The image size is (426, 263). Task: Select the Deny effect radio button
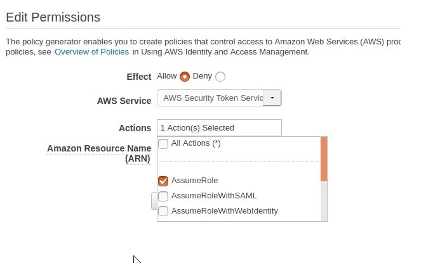pos(220,77)
